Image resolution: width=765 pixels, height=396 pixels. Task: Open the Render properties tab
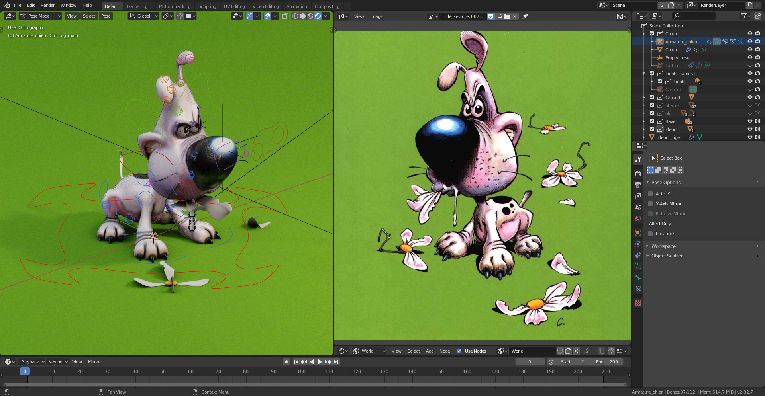pyautogui.click(x=638, y=174)
